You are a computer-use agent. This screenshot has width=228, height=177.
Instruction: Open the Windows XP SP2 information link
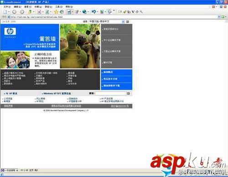[57, 94]
